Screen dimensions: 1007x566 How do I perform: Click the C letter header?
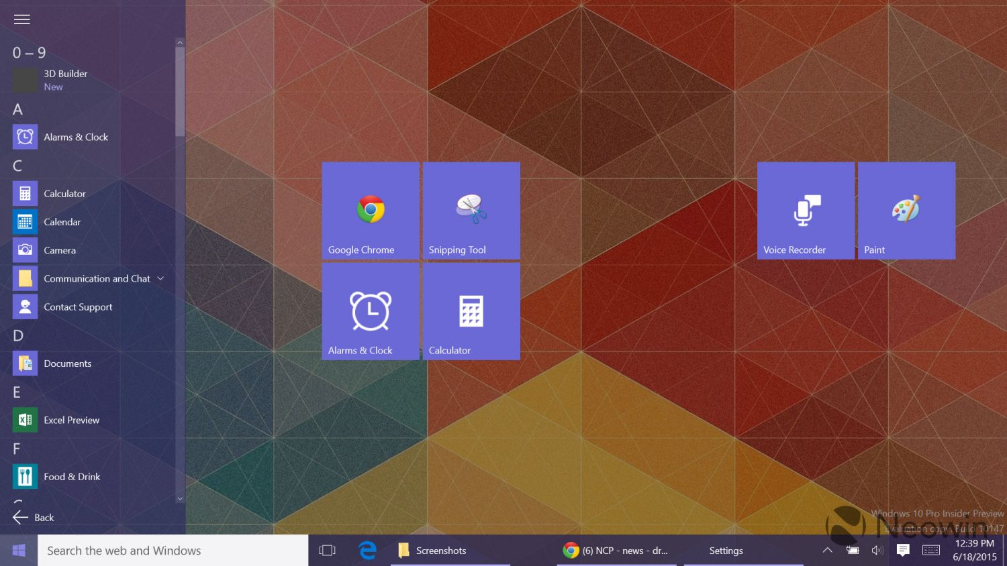click(17, 166)
